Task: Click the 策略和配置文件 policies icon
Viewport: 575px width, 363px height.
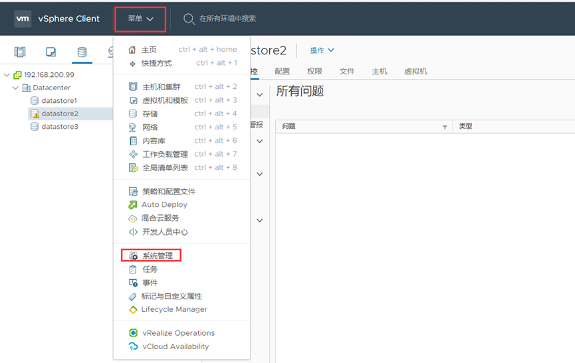Action: click(x=133, y=191)
